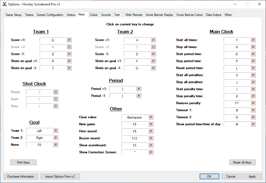
Task: Clear the Remove penalty F7 key
Action: (x=253, y=103)
